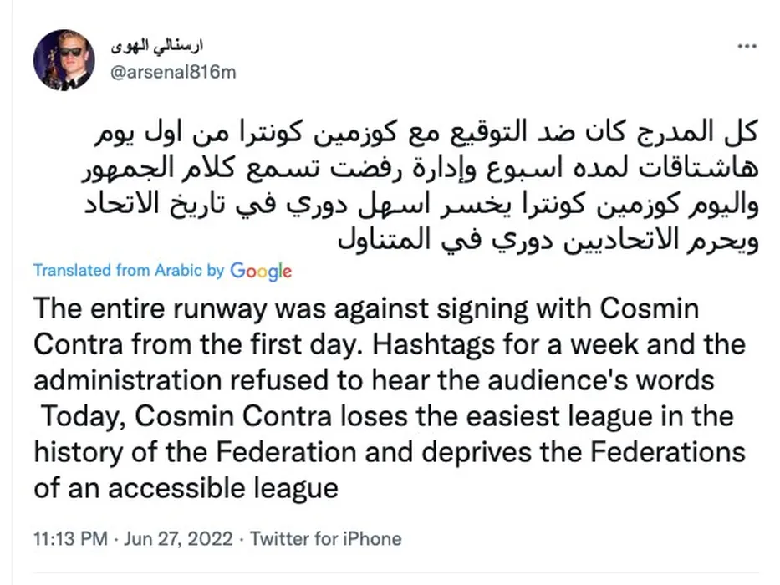The image size is (780, 585).
Task: Click the 'of an accessible league' line
Action: (x=186, y=486)
